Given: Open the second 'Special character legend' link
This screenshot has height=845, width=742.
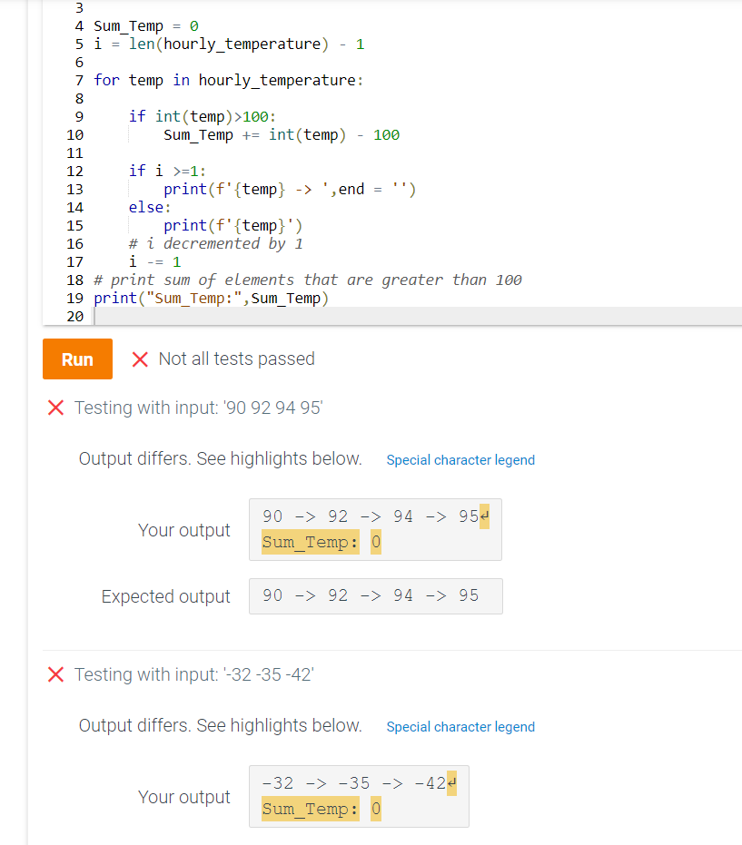Looking at the screenshot, I should tap(460, 727).
